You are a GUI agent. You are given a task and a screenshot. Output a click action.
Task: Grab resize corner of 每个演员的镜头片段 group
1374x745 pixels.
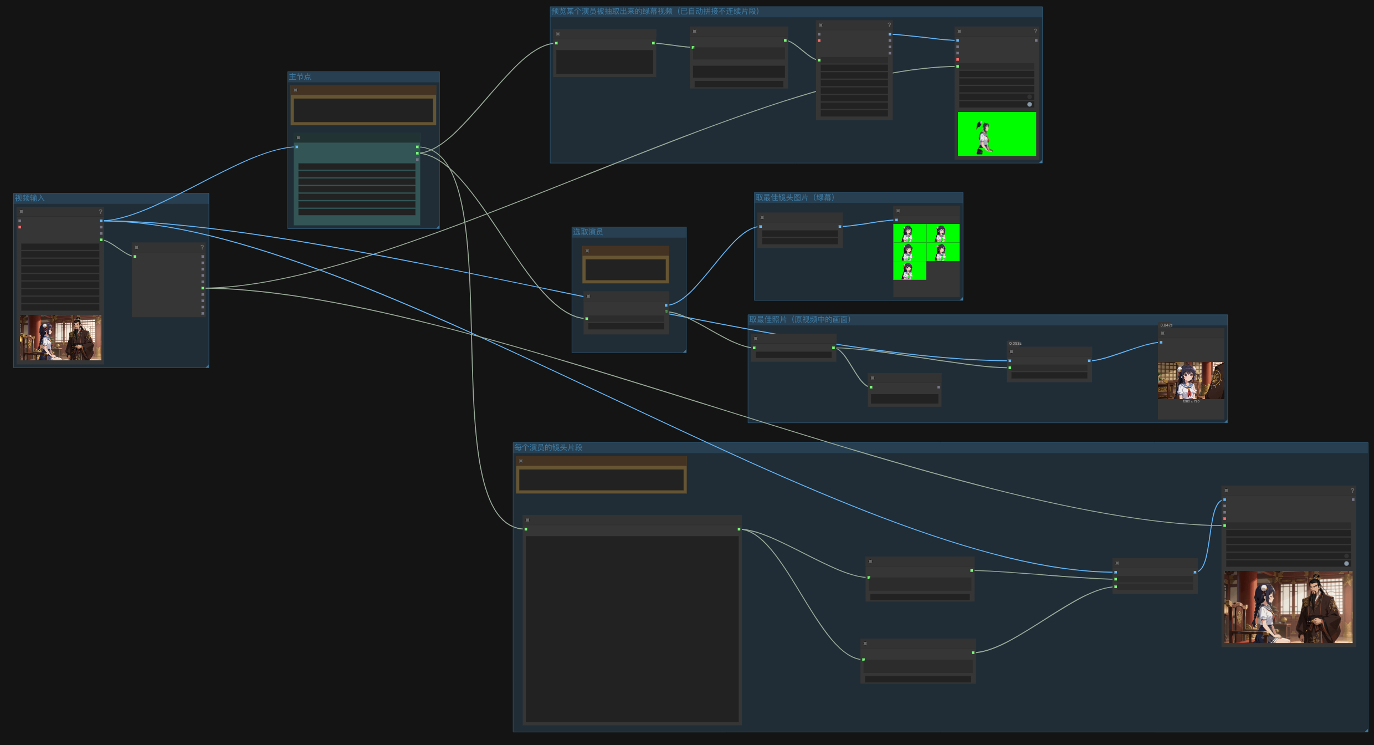point(1366,729)
